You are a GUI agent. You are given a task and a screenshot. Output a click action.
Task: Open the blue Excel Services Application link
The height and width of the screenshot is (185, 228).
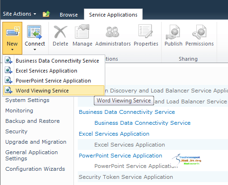coord(114,134)
